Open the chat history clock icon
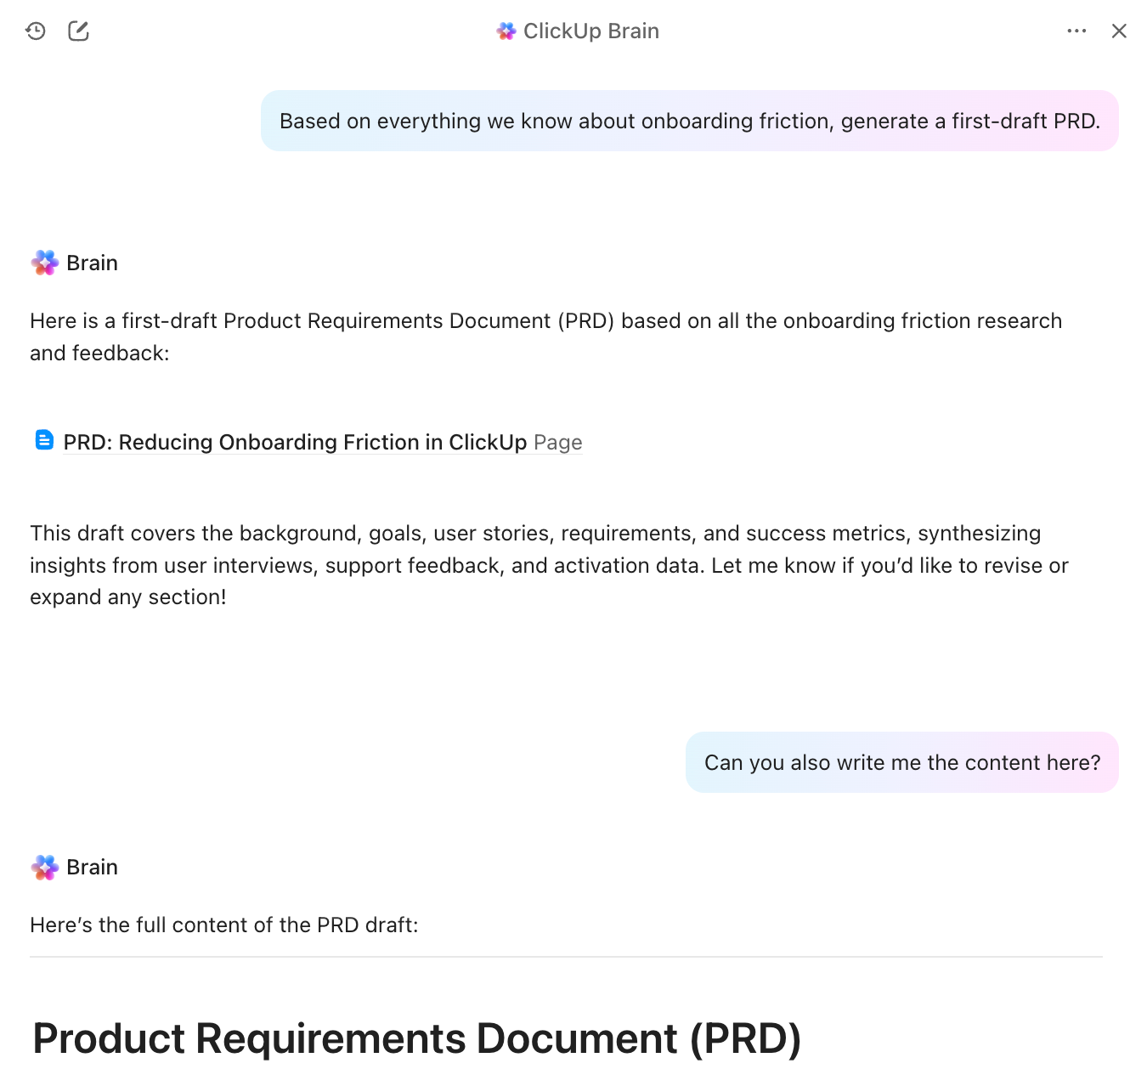 36,31
